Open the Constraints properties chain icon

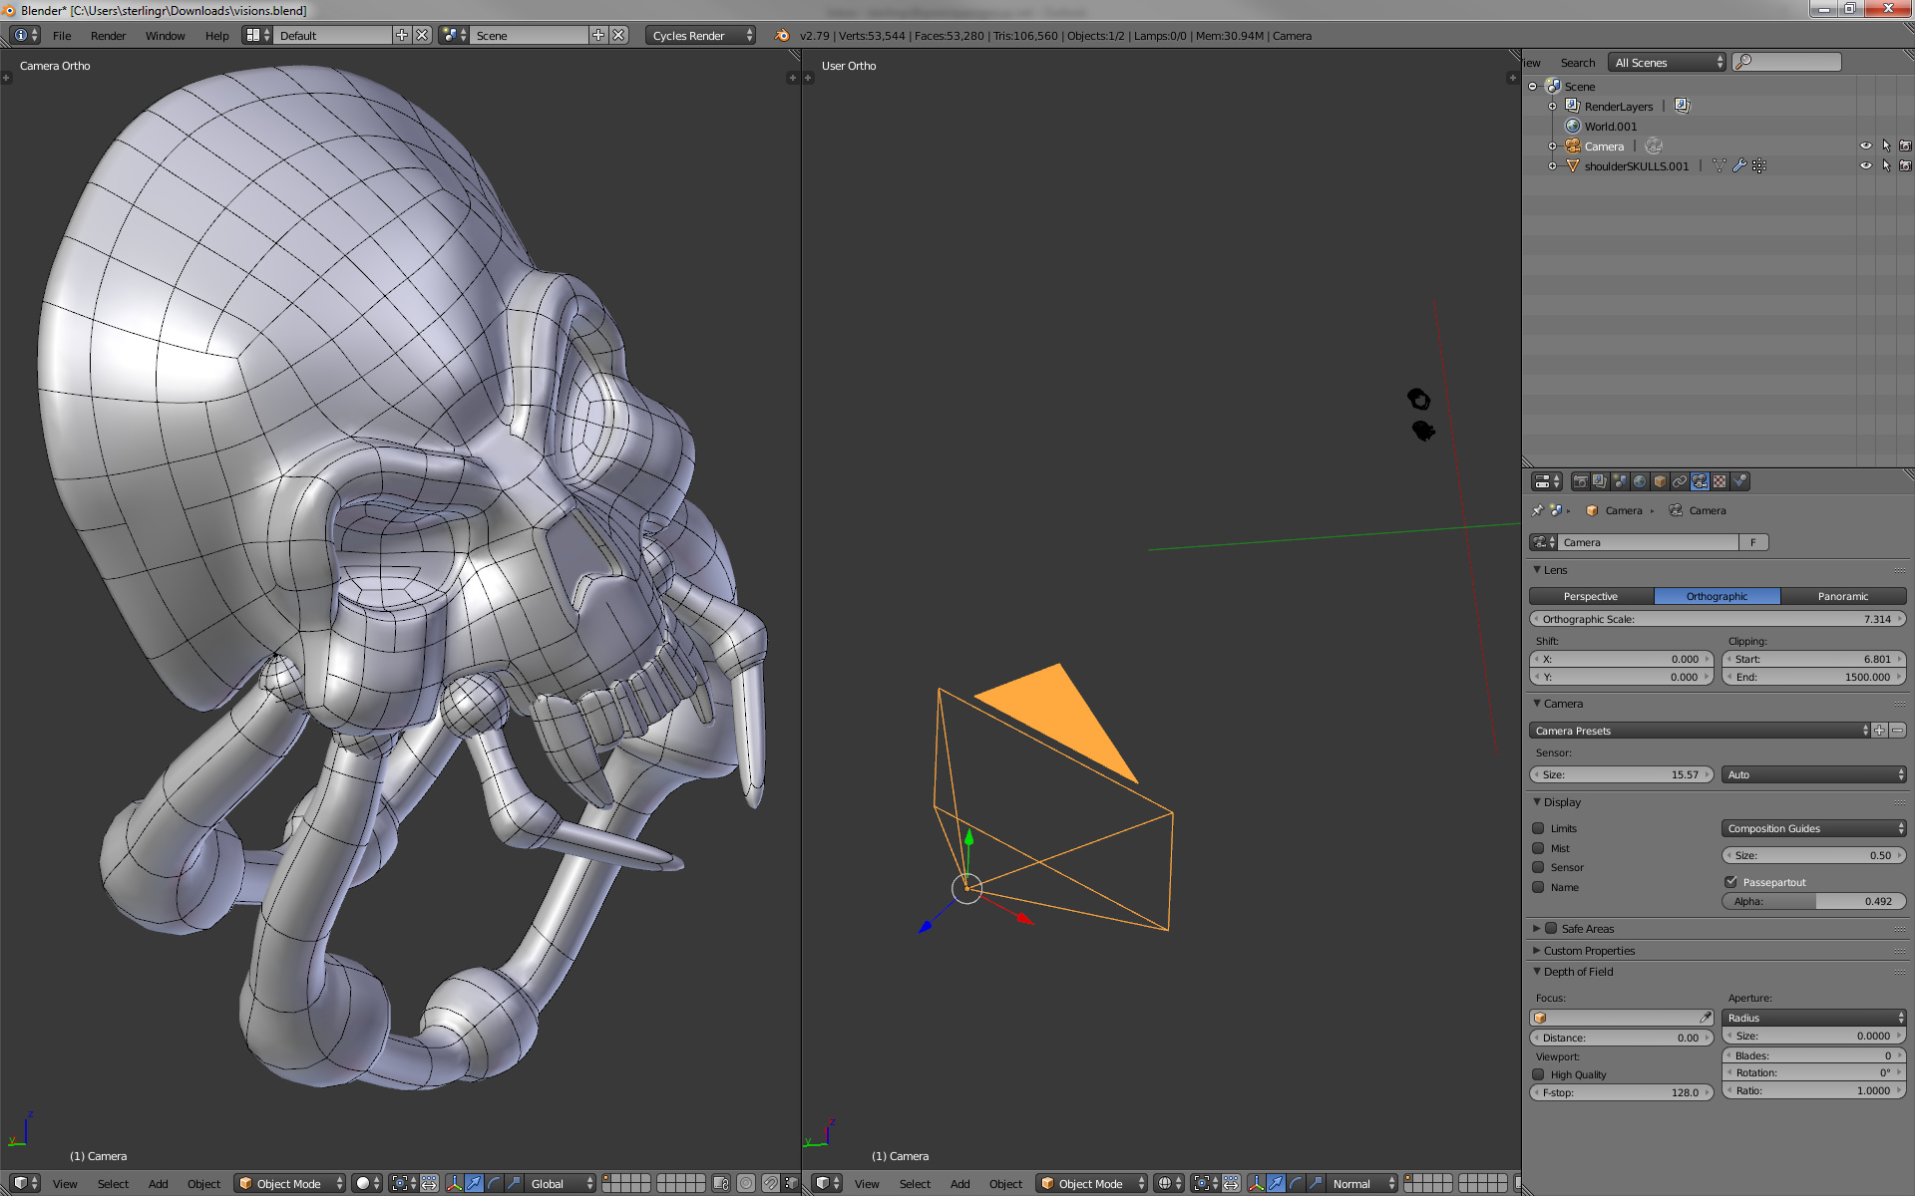[x=1680, y=481]
